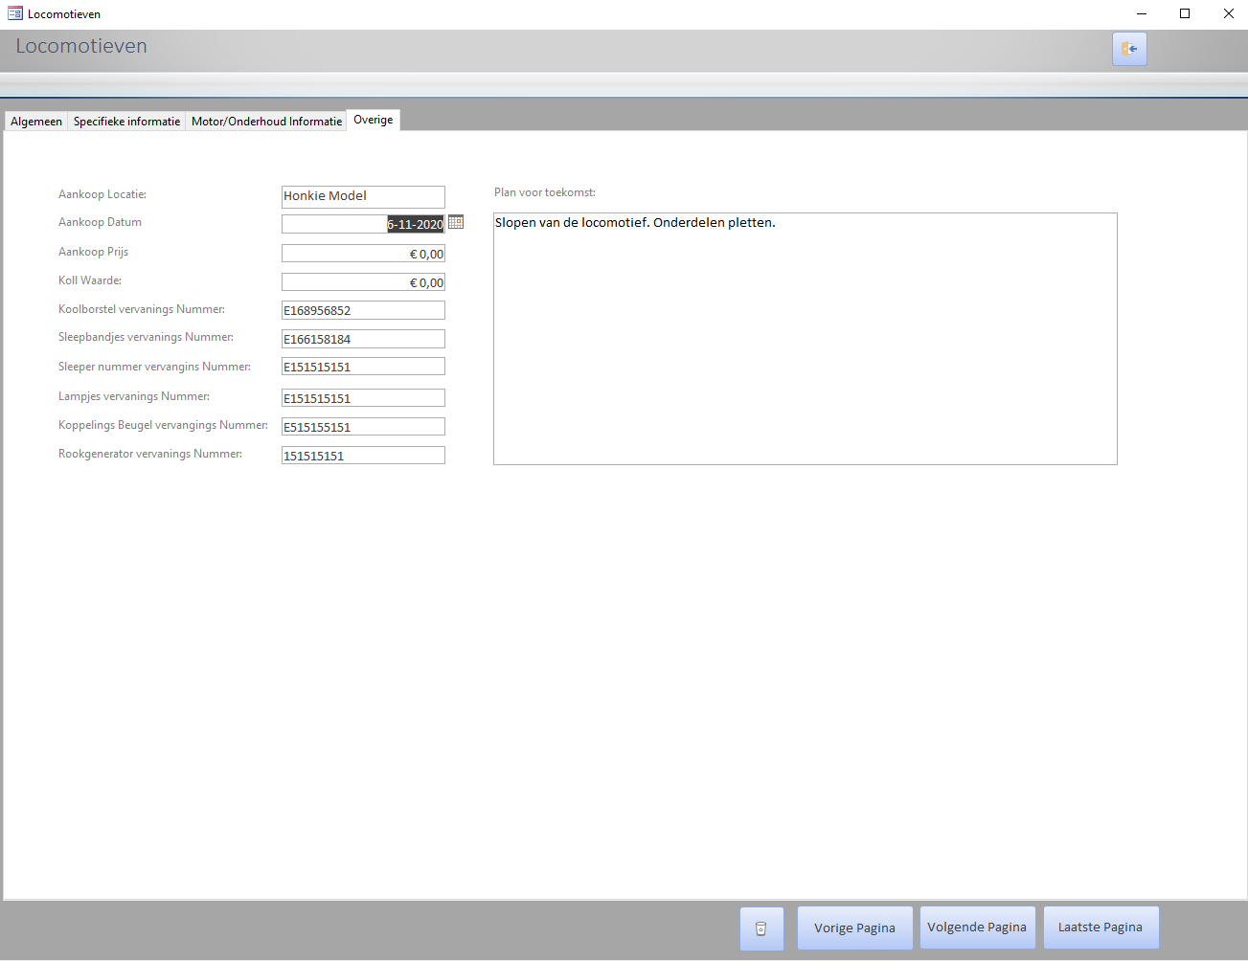Close the Locomotieven window
This screenshot has height=961, width=1248.
[1228, 13]
